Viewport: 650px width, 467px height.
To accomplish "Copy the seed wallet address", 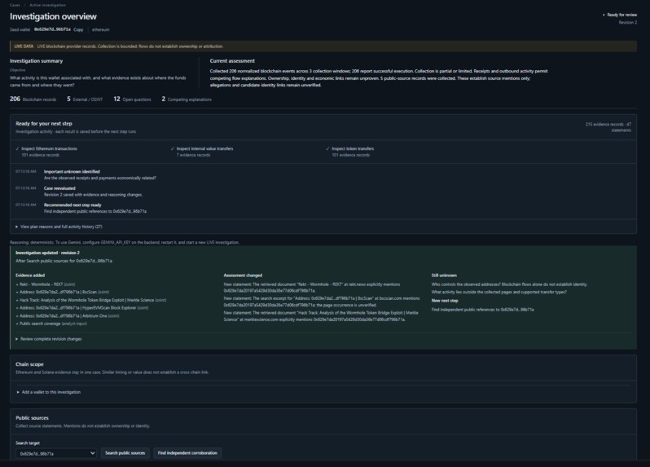I will (78, 29).
